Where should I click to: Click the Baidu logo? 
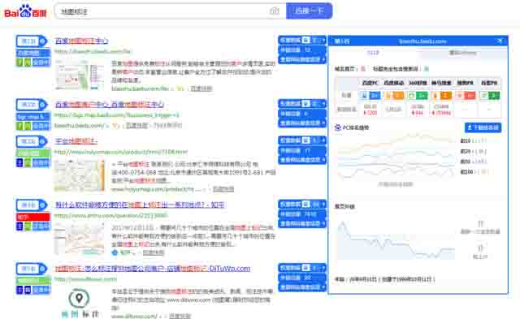(x=25, y=11)
